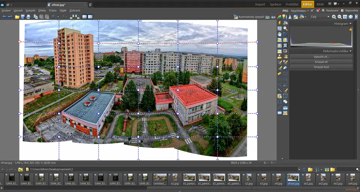Image resolution: width=360 pixels, height=192 pixels.
Task: Select the Hand pan tool
Action: (x=280, y=34)
